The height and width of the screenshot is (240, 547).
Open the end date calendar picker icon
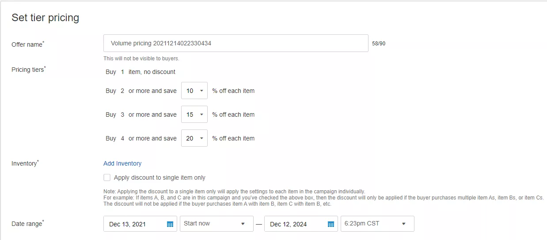[331, 224]
